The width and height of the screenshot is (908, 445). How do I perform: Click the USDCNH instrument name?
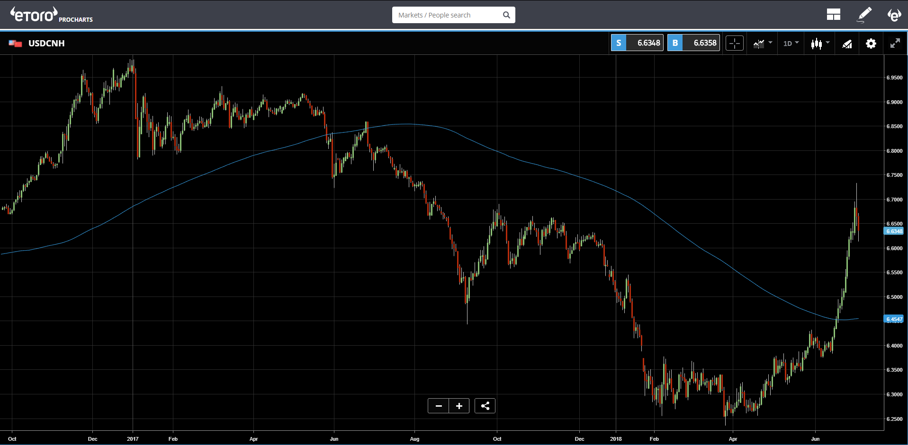point(46,44)
